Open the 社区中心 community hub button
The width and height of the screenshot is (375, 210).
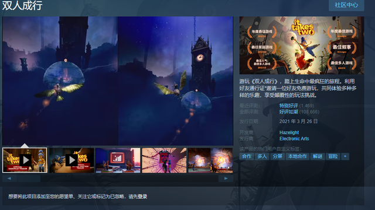(346, 5)
